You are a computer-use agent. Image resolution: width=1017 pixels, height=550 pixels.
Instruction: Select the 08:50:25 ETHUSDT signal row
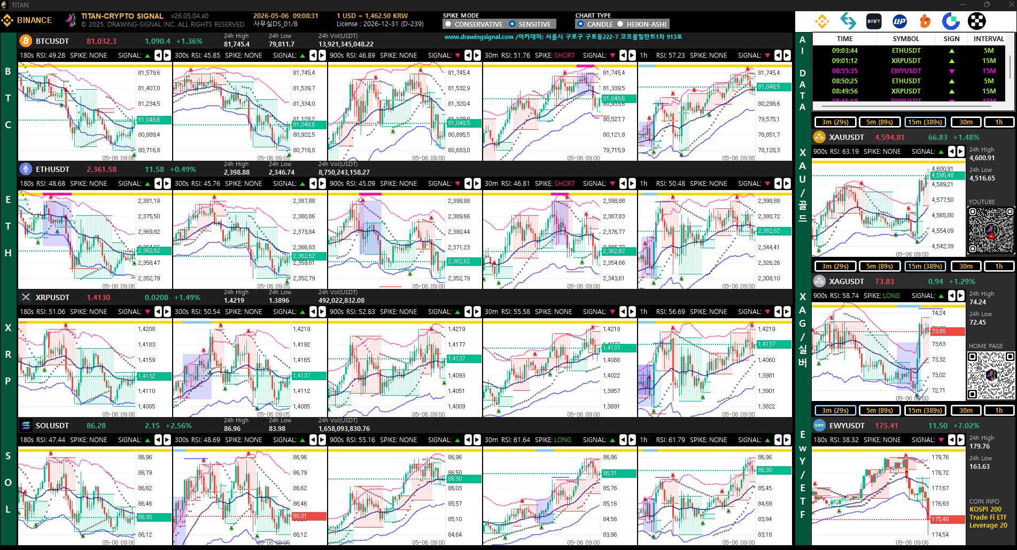909,81
